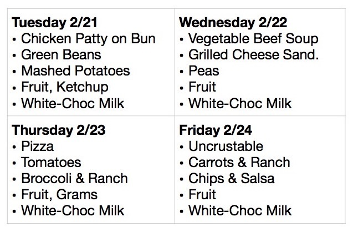Image resolution: width=353 pixels, height=232 pixels.
Task: Click the Uncrustable item
Action: pyautogui.click(x=226, y=147)
